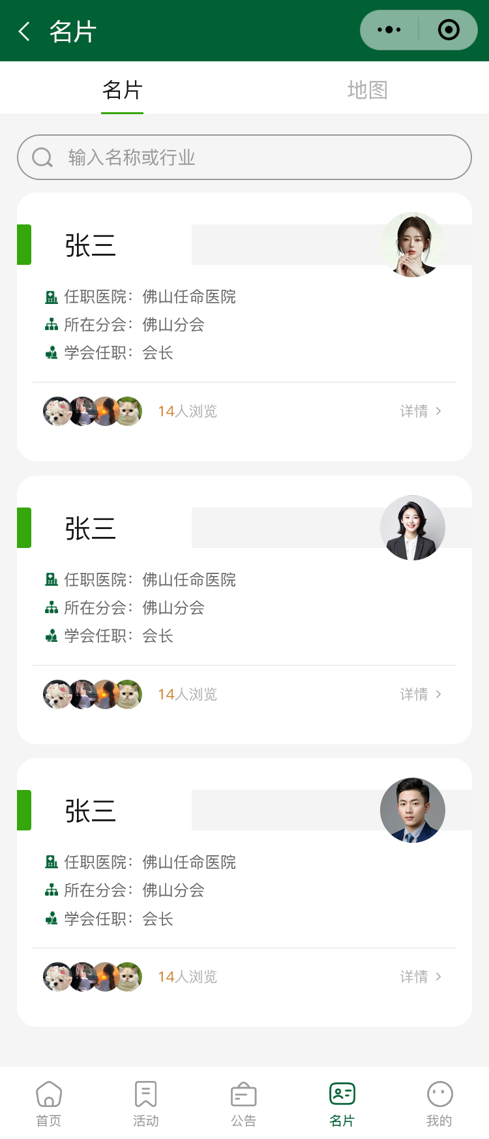The height and width of the screenshot is (1139, 489).
Task: Click the search magnifier icon
Action: coord(42,157)
